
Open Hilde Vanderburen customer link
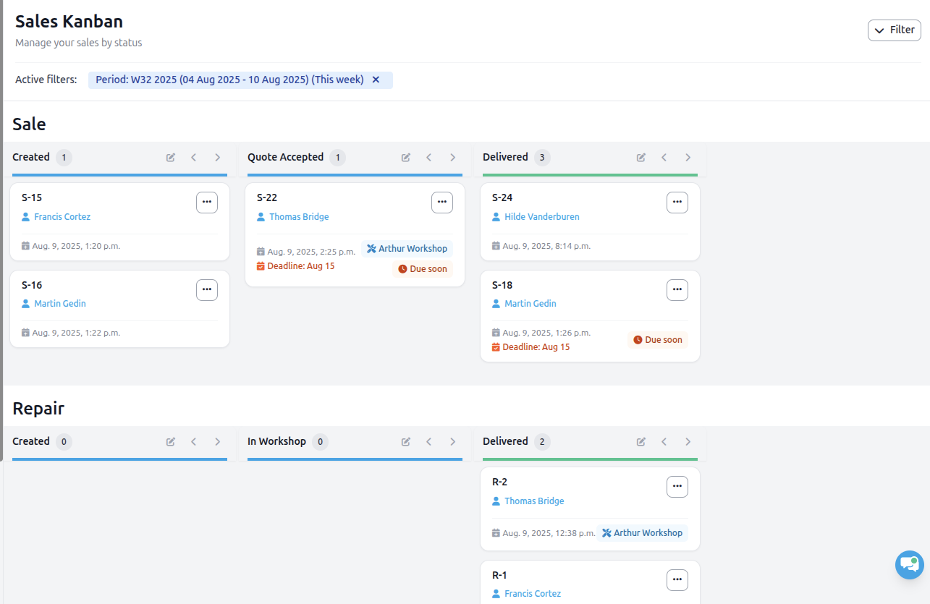[541, 217]
